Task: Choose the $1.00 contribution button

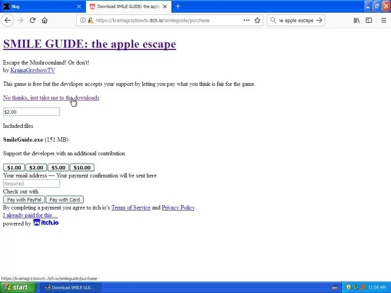Action: tap(14, 168)
